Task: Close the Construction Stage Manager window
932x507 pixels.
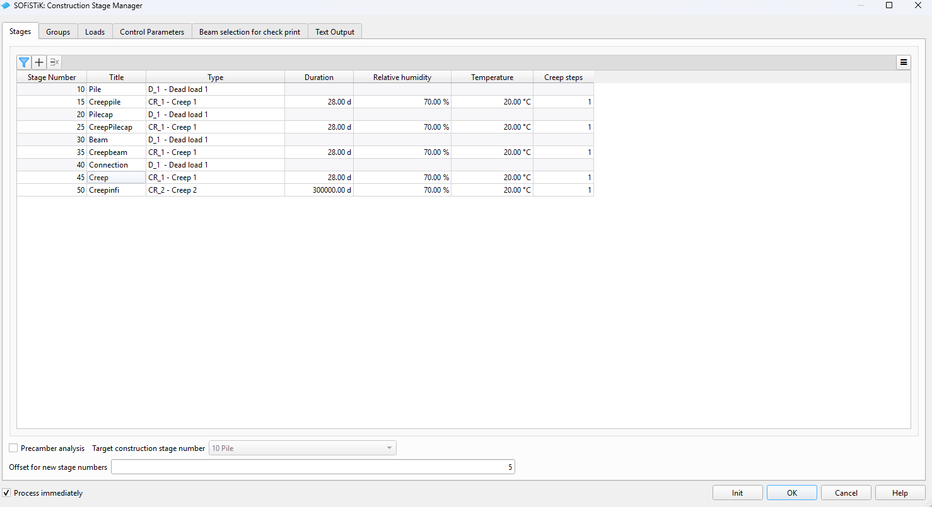Action: (x=918, y=6)
